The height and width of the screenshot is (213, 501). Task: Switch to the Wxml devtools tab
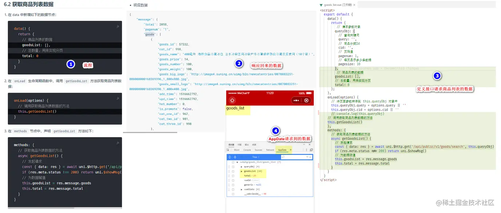(x=237, y=150)
